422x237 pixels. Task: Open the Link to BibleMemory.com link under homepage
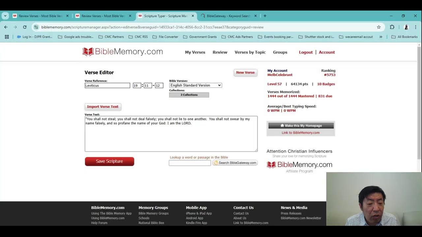click(x=301, y=133)
